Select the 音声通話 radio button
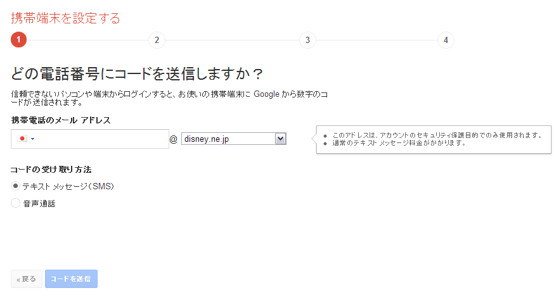The image size is (554, 307). 16,203
